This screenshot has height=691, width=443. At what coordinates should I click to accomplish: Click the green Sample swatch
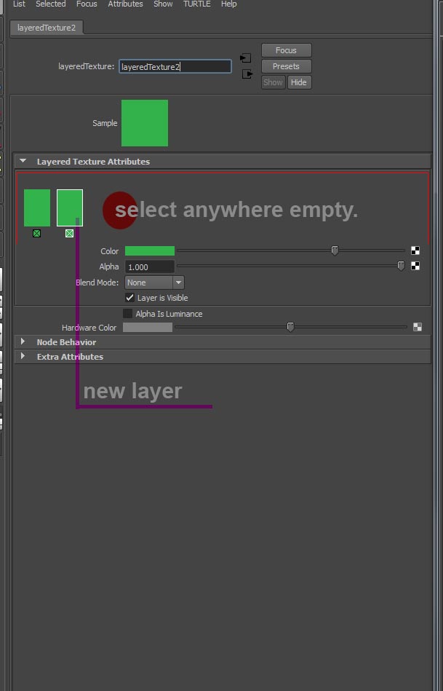145,123
